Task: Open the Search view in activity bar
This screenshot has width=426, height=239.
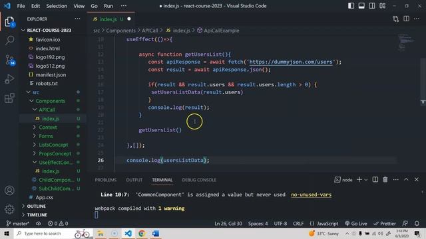Action: point(9,40)
